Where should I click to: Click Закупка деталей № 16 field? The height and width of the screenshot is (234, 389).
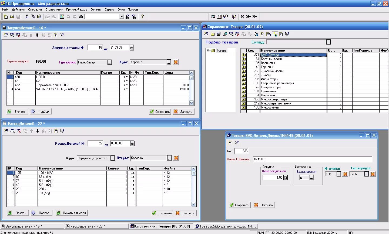point(95,48)
